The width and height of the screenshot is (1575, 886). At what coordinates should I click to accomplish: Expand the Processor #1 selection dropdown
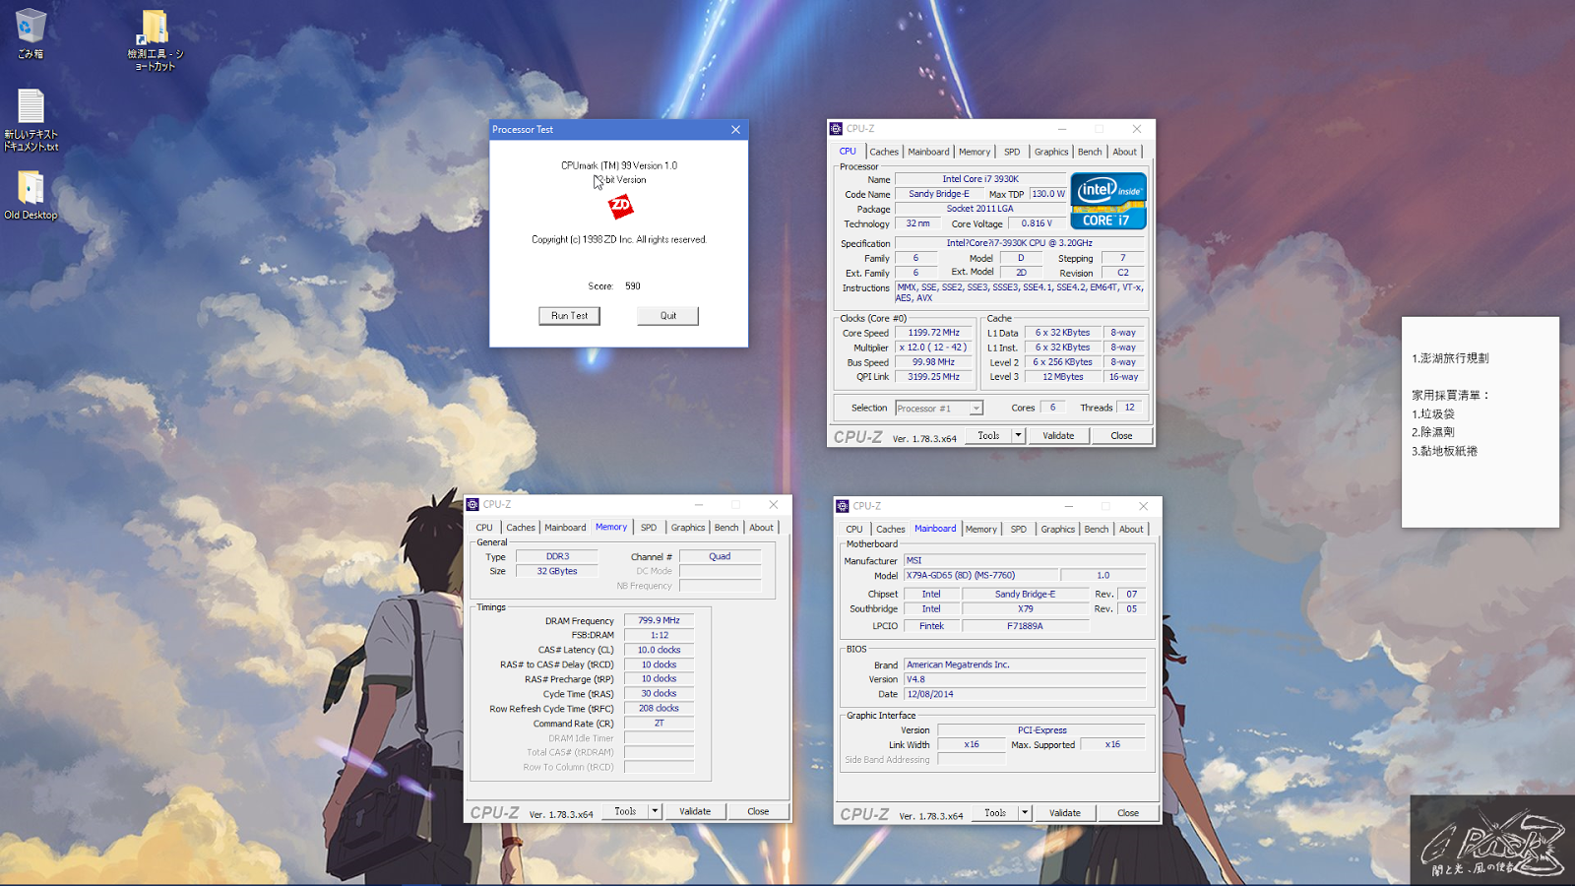tap(976, 409)
